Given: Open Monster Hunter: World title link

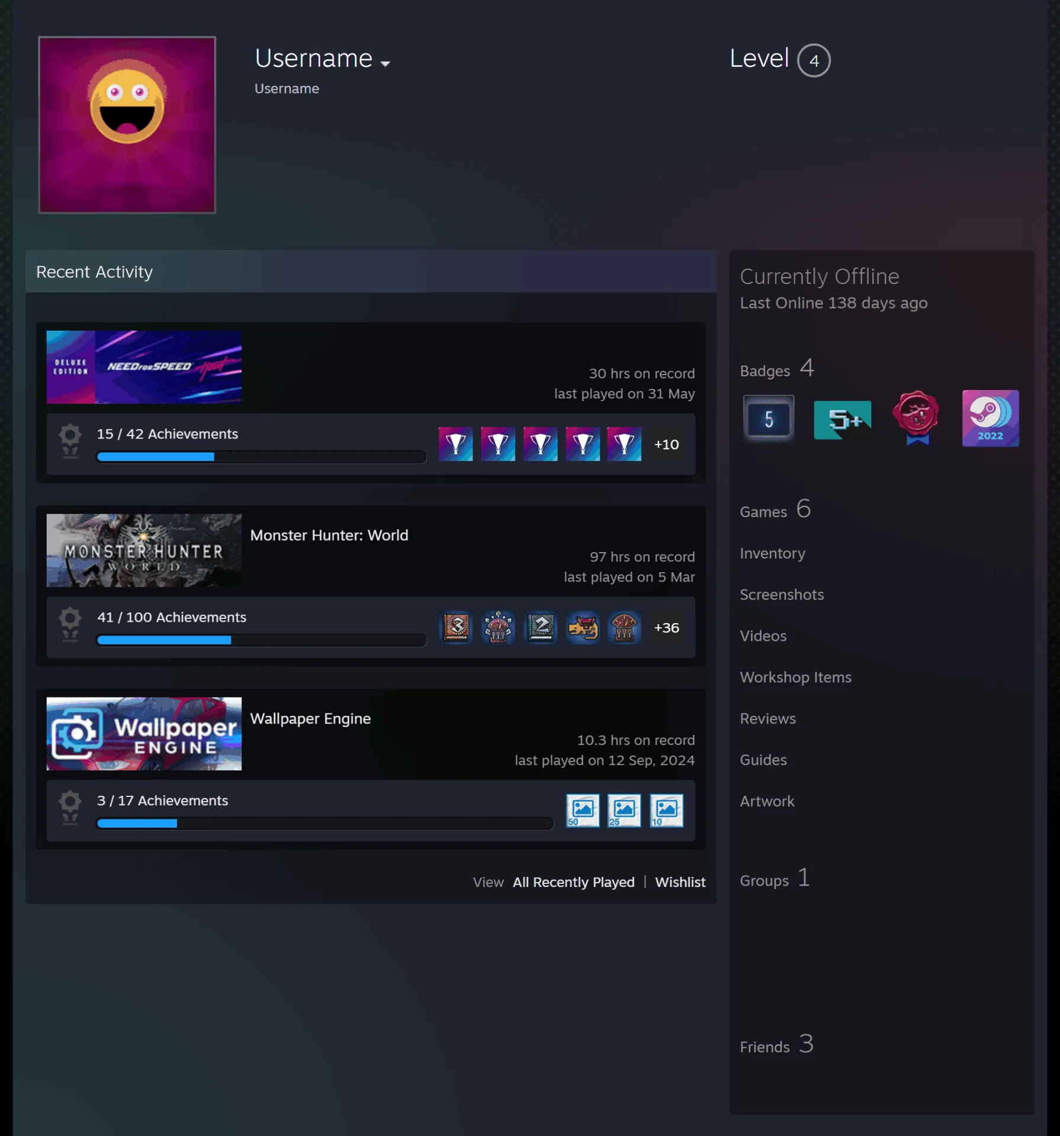Looking at the screenshot, I should click(x=329, y=535).
